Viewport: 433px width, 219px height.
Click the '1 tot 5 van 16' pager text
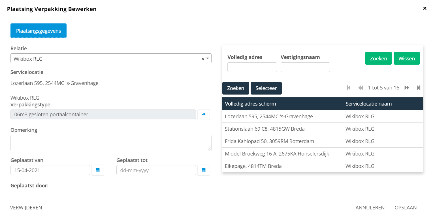point(384,88)
